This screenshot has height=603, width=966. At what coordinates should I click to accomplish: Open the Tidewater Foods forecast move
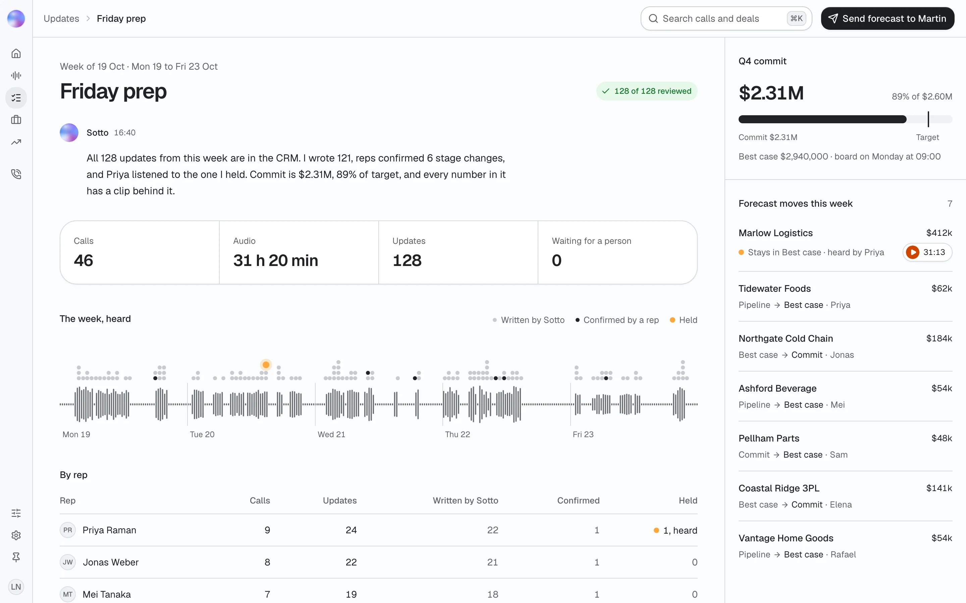[845, 296]
